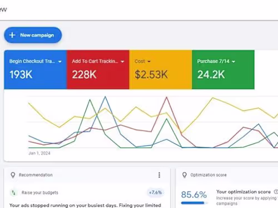The width and height of the screenshot is (278, 208).
Task: Click the Optimization score lightbulb icon
Action: 185,175
